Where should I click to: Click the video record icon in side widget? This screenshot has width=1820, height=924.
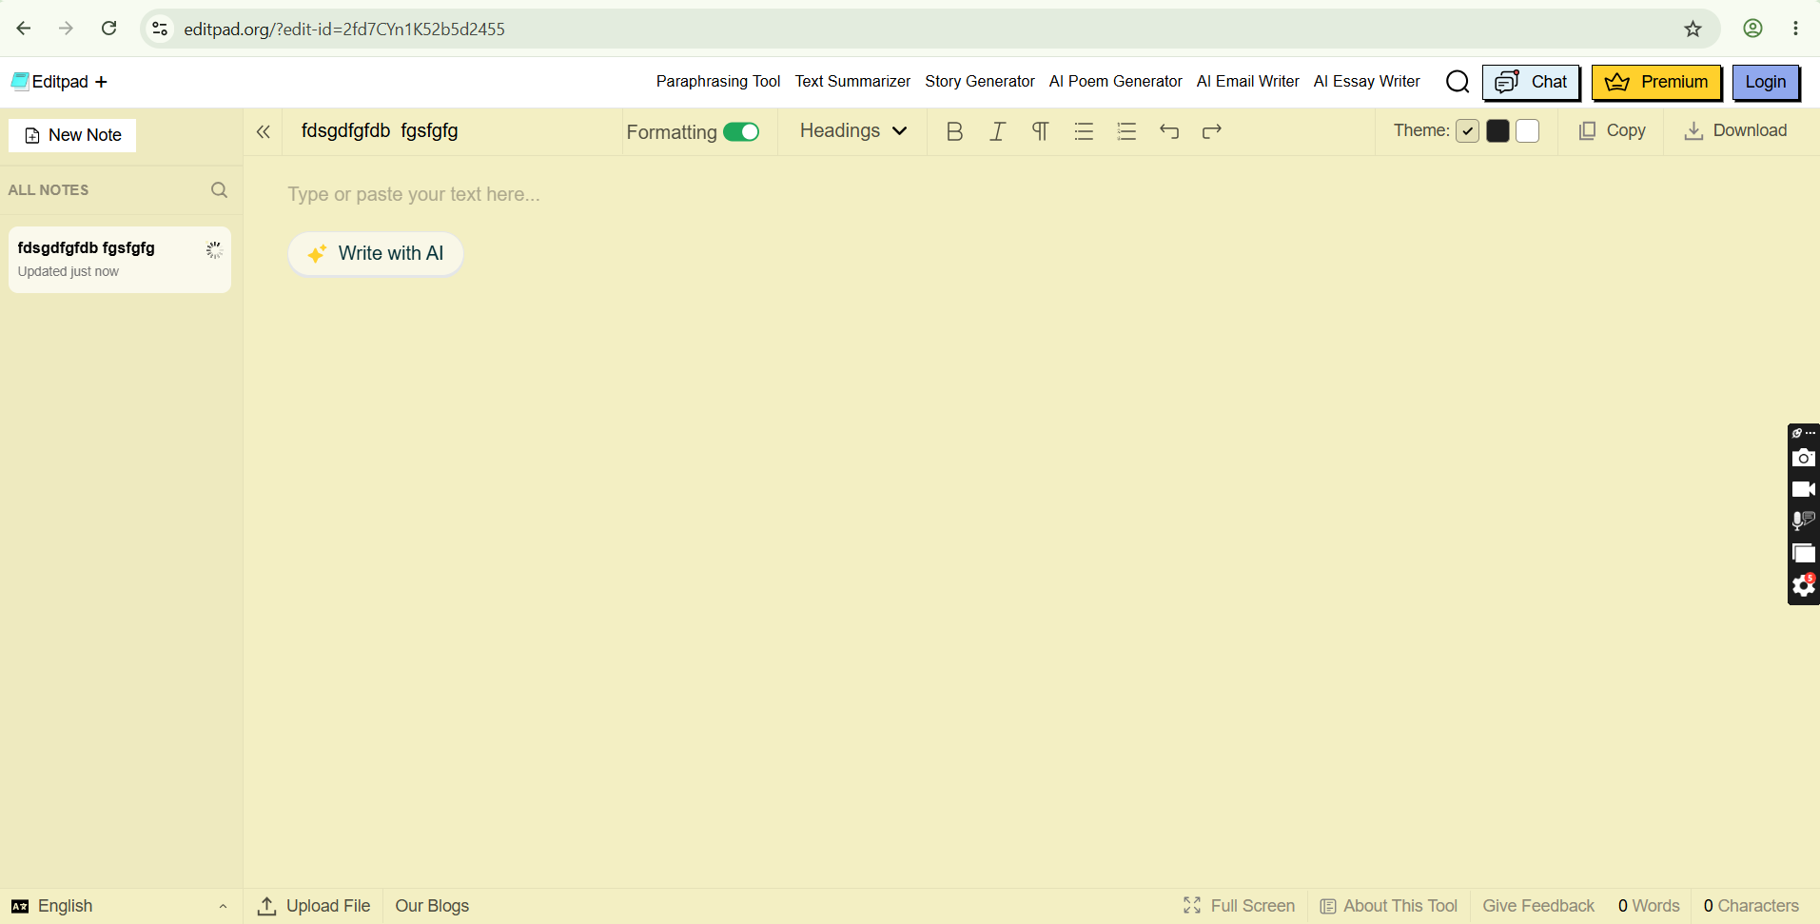[x=1803, y=489]
